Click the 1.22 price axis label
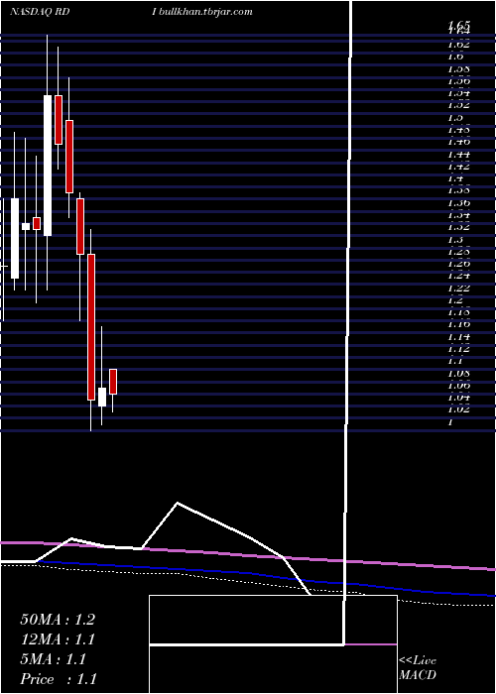 (x=458, y=288)
